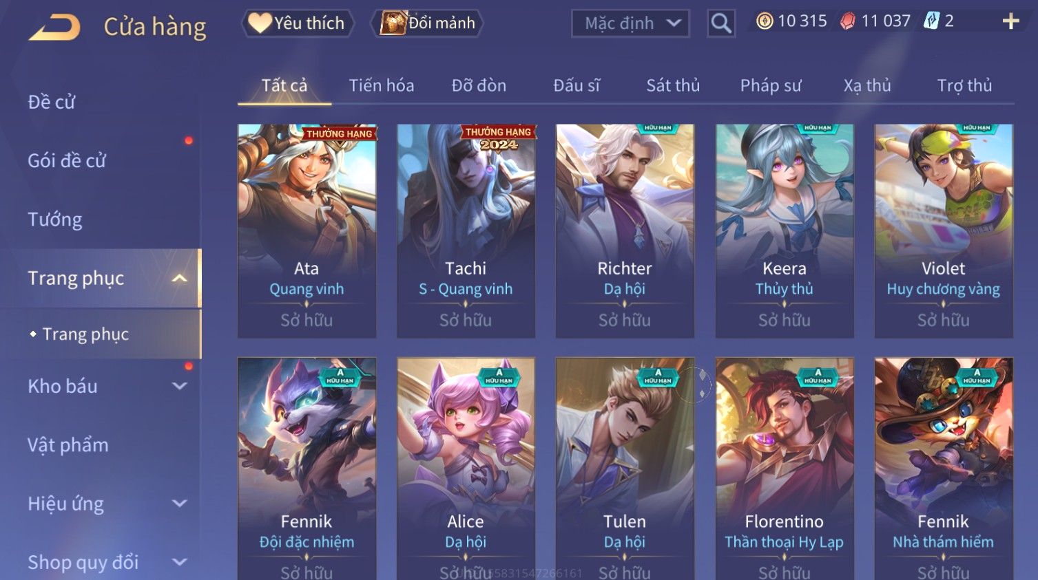The image size is (1038, 580).
Task: Tap the gold coin balance icon
Action: tap(764, 21)
